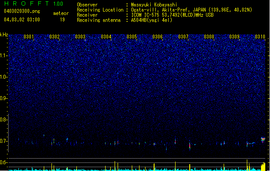Click the Observer field label

pos(87,5)
